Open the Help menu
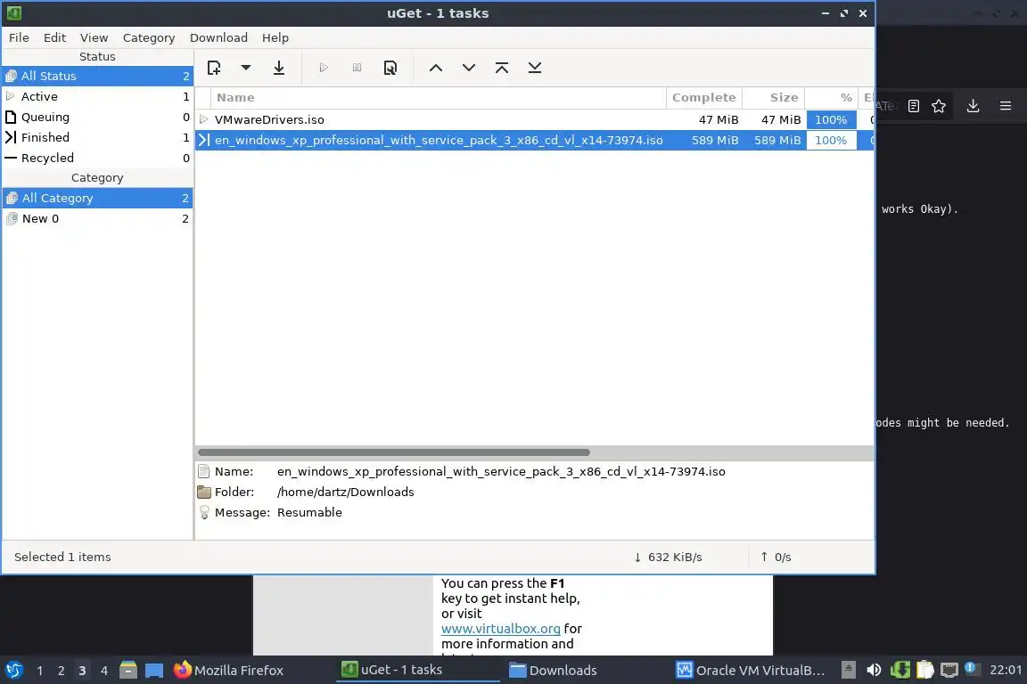Viewport: 1027px width, 684px height. click(x=275, y=38)
